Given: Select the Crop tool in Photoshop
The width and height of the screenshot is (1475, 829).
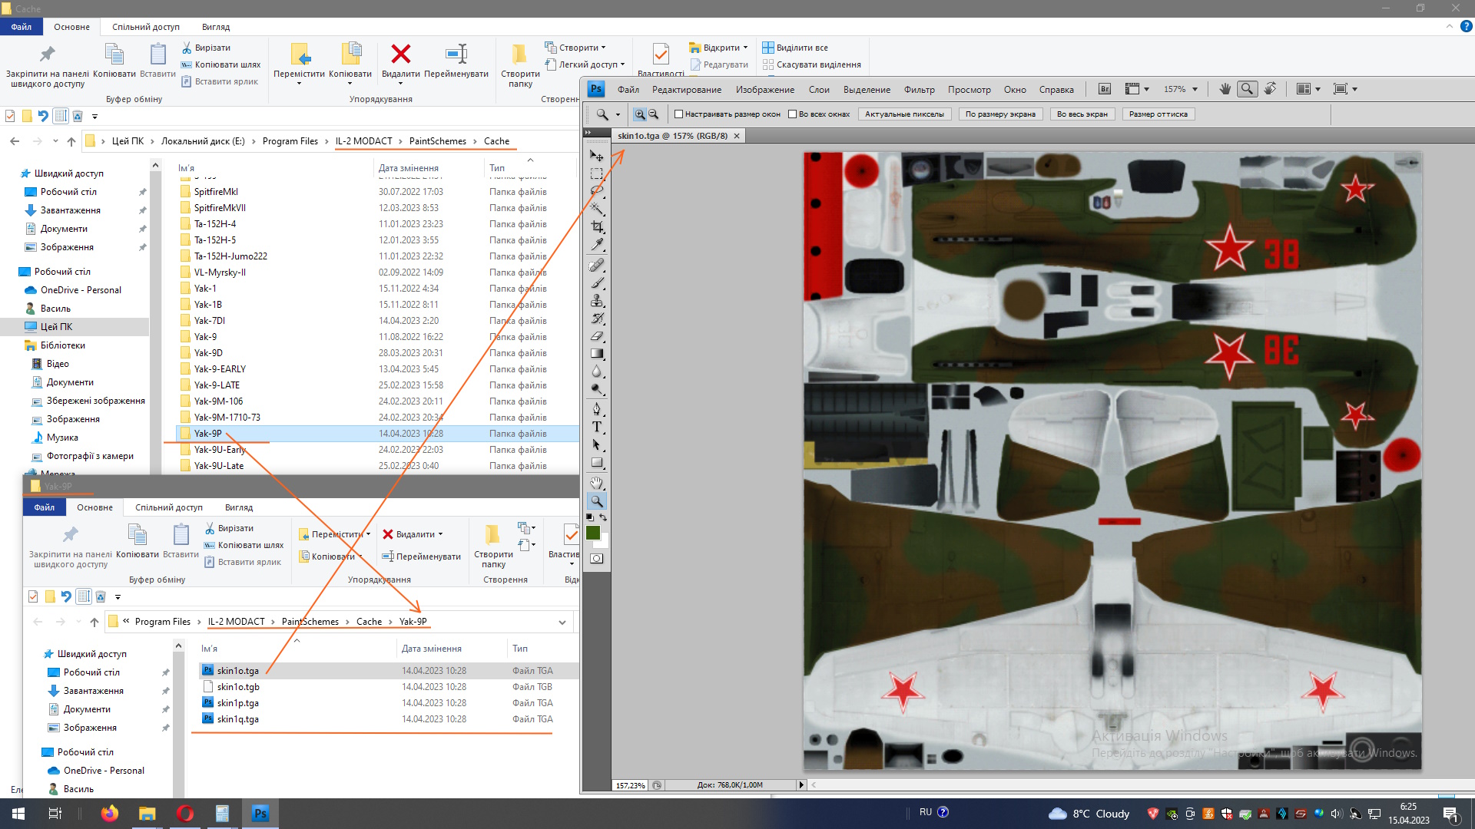Looking at the screenshot, I should 597,227.
